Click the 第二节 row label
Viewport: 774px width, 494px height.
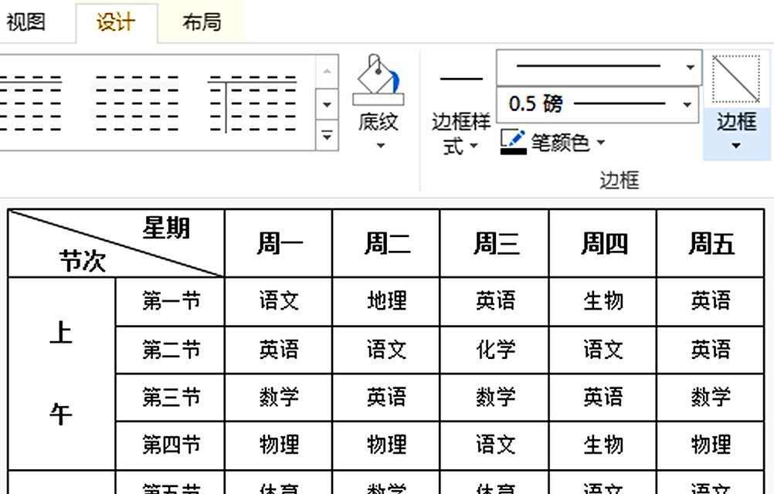tap(171, 350)
